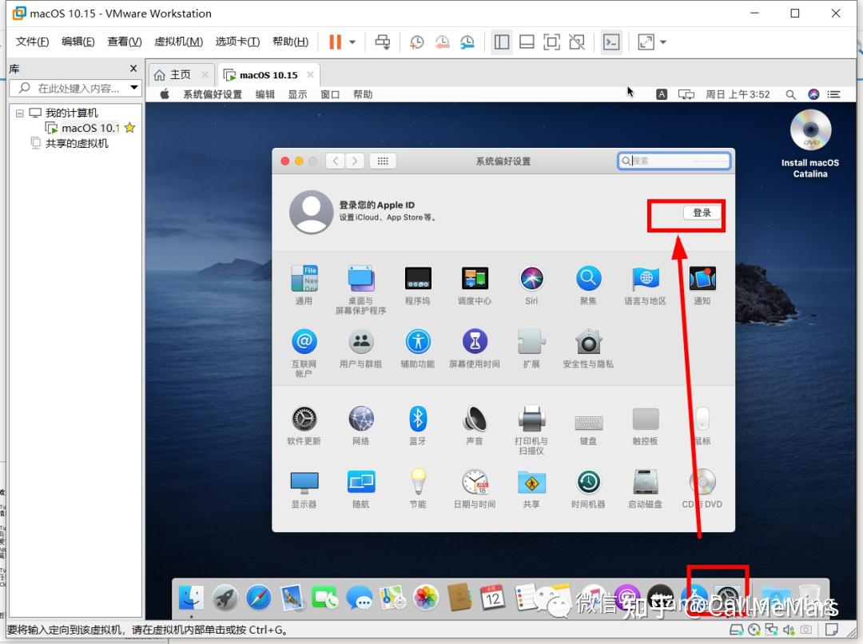Image resolution: width=863 pixels, height=644 pixels.
Task: Open Security & Privacy (安全性与隐私) pane
Action: (588, 348)
